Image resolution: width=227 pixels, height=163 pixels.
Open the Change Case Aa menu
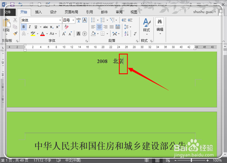(x=53, y=34)
